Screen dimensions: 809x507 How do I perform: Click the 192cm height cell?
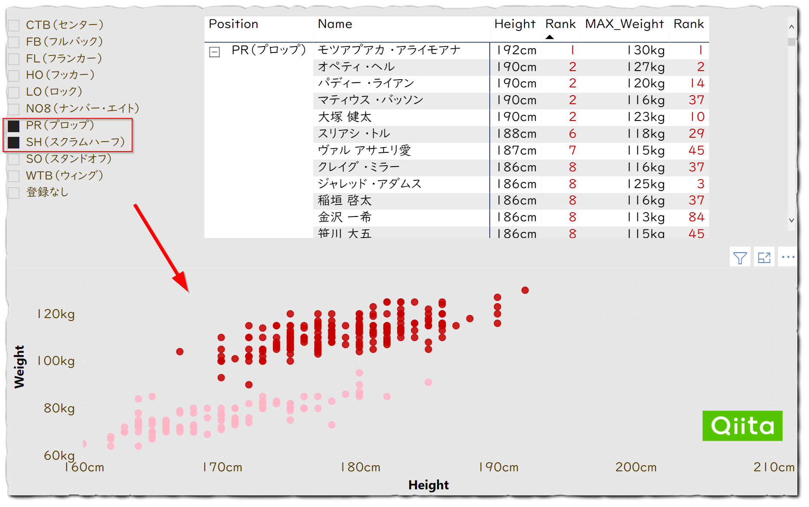516,50
